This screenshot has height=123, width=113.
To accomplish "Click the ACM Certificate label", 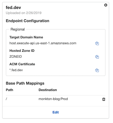I will (22, 64).
